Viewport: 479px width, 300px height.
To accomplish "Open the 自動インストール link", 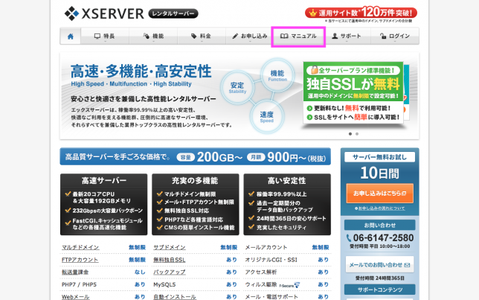I will point(175,296).
